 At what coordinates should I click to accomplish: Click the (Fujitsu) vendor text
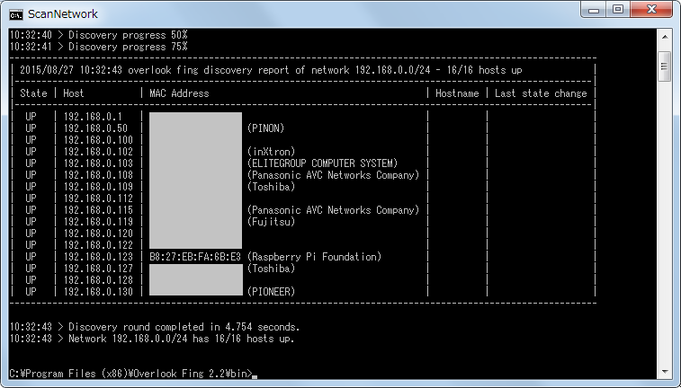[271, 222]
